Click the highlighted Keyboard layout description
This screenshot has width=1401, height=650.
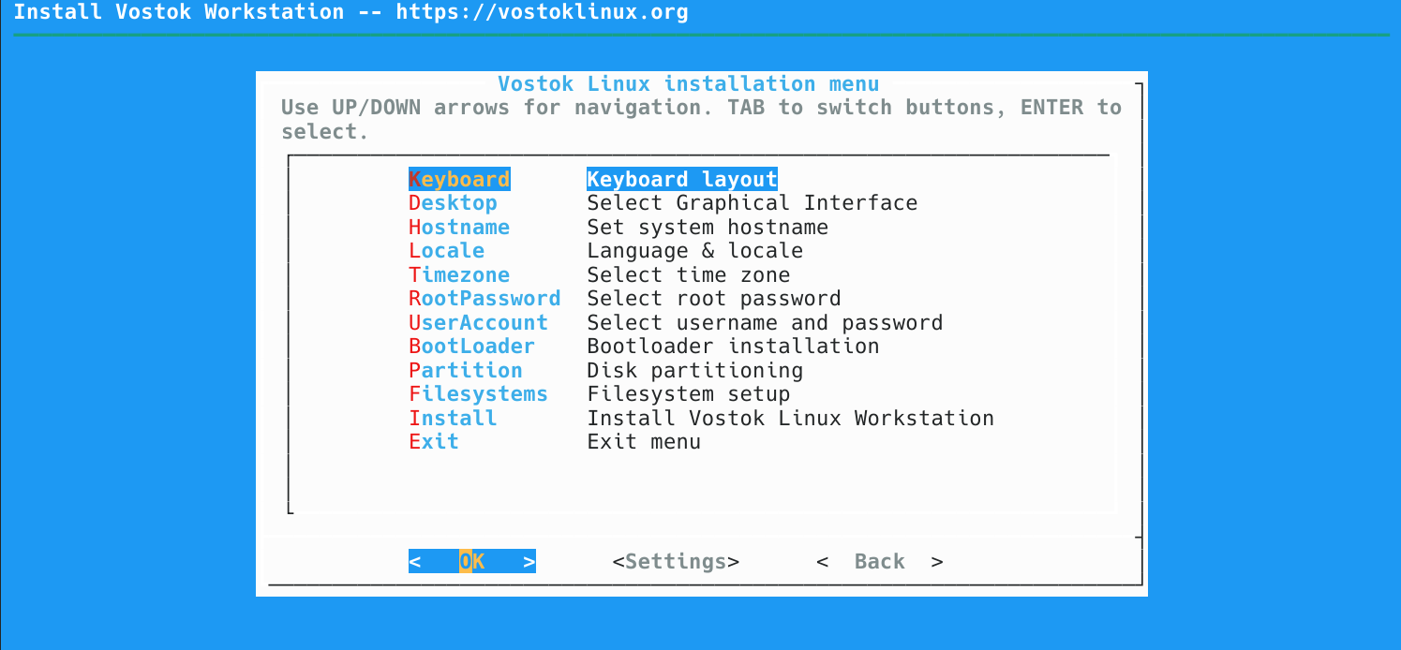(681, 179)
